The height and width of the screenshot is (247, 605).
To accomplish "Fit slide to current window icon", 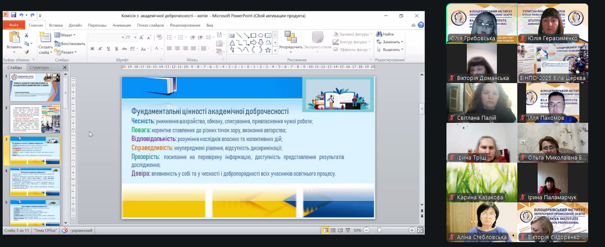I will (x=420, y=230).
